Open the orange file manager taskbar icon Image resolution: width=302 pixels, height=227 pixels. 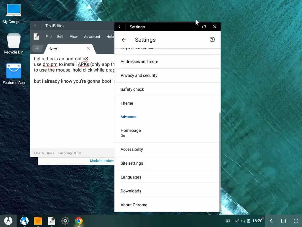38,220
